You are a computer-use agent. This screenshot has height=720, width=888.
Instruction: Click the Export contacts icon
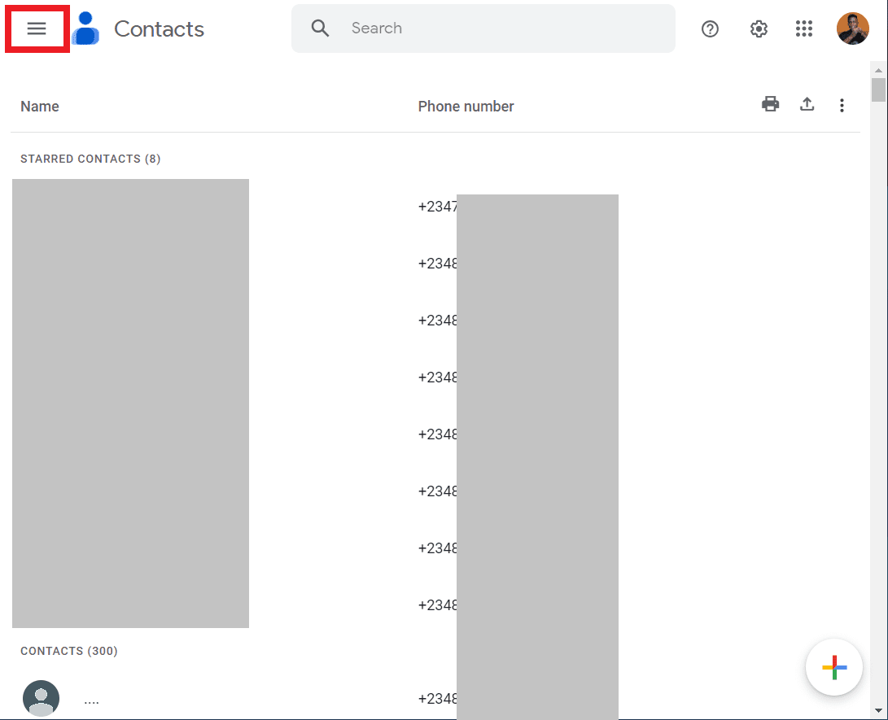coord(807,104)
